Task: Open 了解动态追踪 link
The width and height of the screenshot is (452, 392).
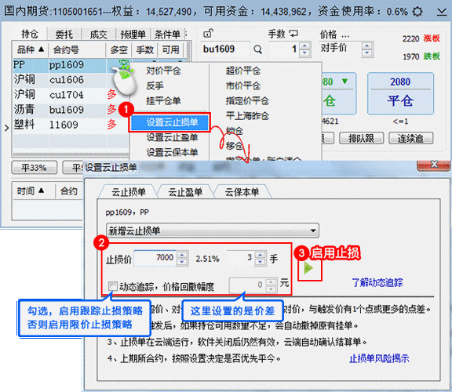Action: 377,282
